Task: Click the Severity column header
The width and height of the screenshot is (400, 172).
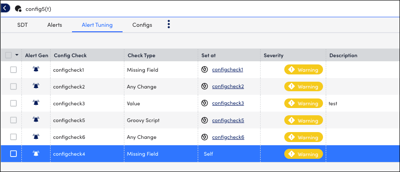Action: (x=273, y=55)
